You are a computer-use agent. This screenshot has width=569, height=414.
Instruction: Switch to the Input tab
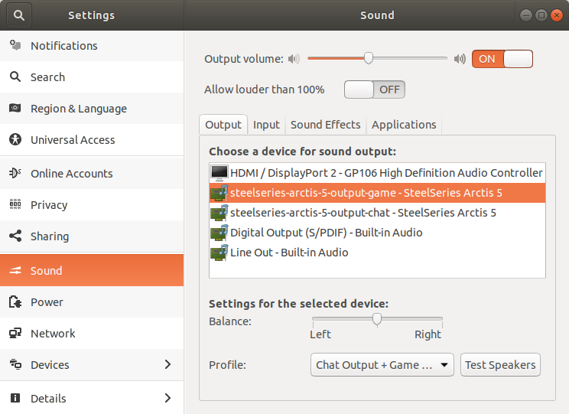266,125
